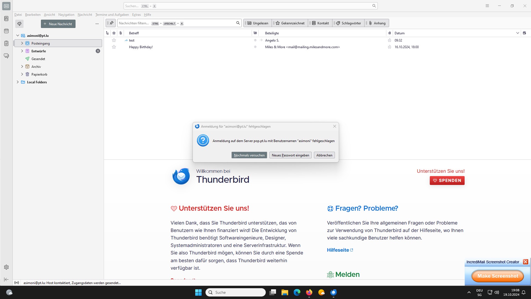Image resolution: width=531 pixels, height=299 pixels.
Task: Select the Gesendet folder
Action: tap(58, 59)
